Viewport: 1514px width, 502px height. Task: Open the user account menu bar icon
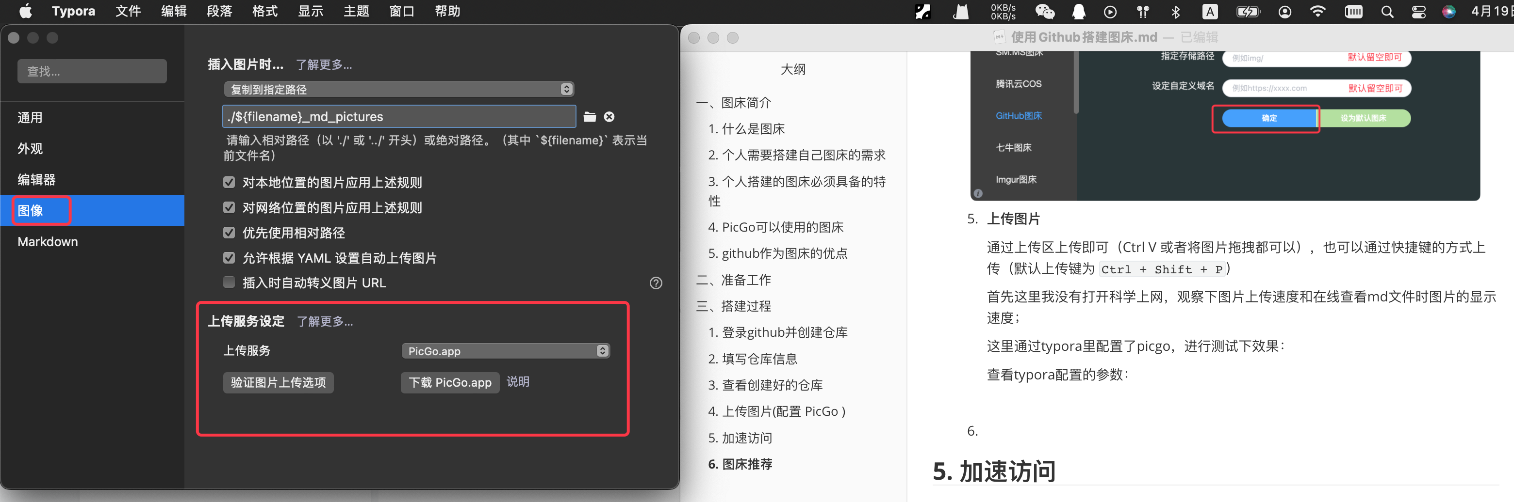pyautogui.click(x=1285, y=12)
